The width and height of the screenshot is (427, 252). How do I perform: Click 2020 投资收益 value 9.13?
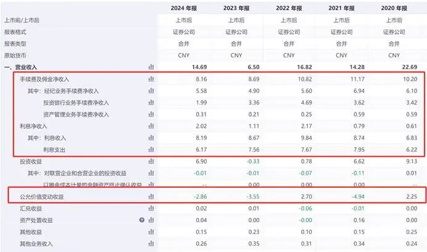pyautogui.click(x=412, y=161)
